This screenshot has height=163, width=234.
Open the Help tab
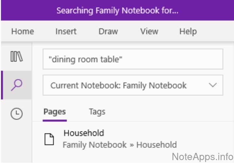point(188,31)
